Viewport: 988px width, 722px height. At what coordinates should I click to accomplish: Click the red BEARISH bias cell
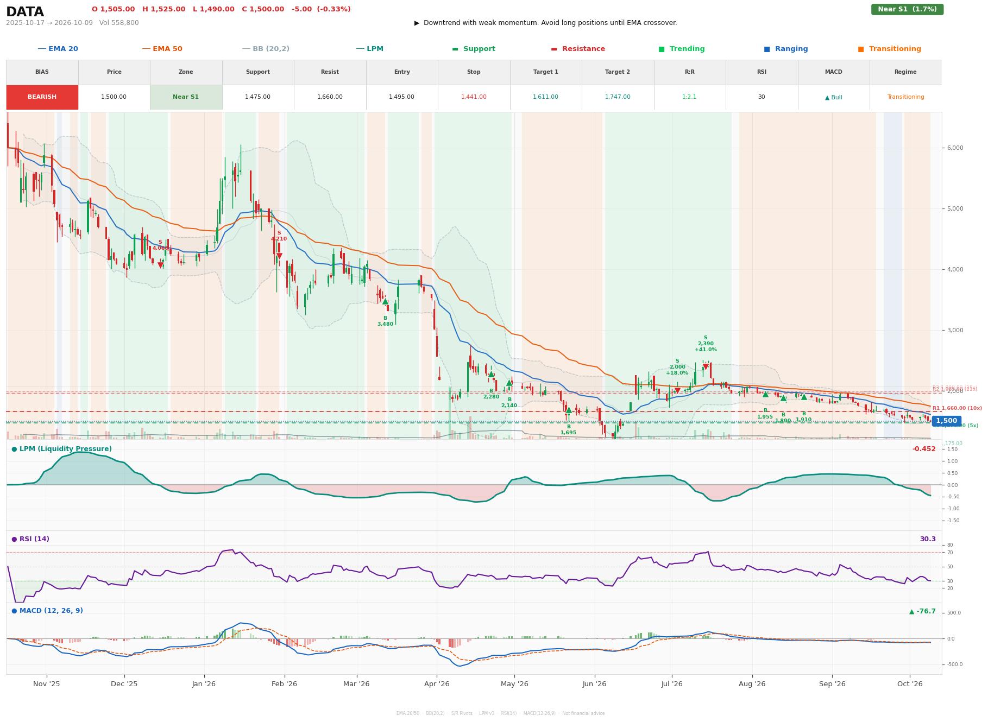[x=42, y=97]
